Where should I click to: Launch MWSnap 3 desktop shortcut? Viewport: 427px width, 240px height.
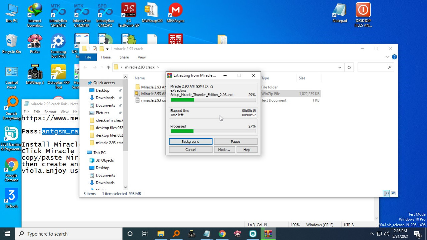click(x=35, y=75)
